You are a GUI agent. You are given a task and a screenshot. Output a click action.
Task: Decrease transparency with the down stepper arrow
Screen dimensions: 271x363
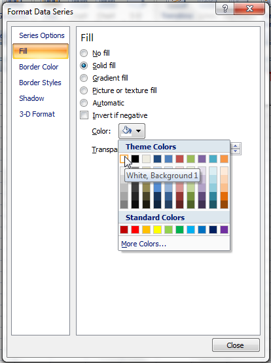click(x=236, y=151)
